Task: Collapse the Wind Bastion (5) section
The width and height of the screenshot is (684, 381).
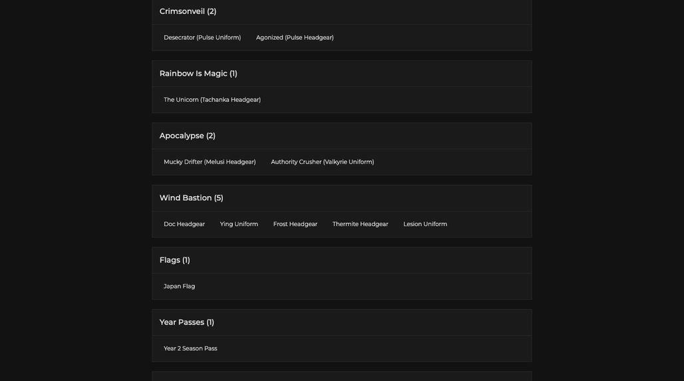Action: click(x=341, y=198)
